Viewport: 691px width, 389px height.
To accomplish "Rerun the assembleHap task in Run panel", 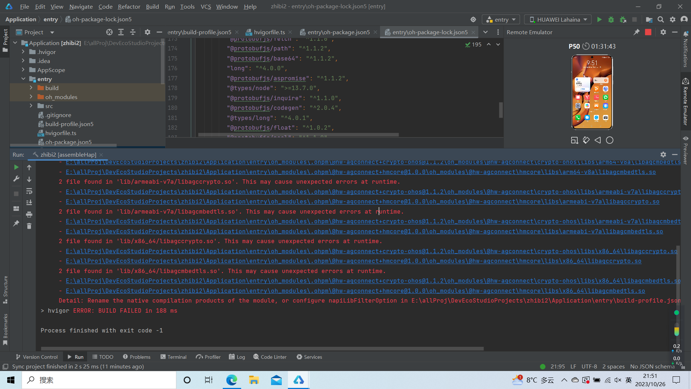I will click(16, 167).
